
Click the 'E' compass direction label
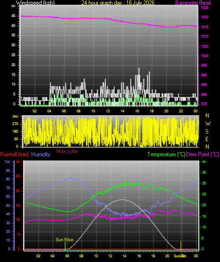tap(207, 139)
